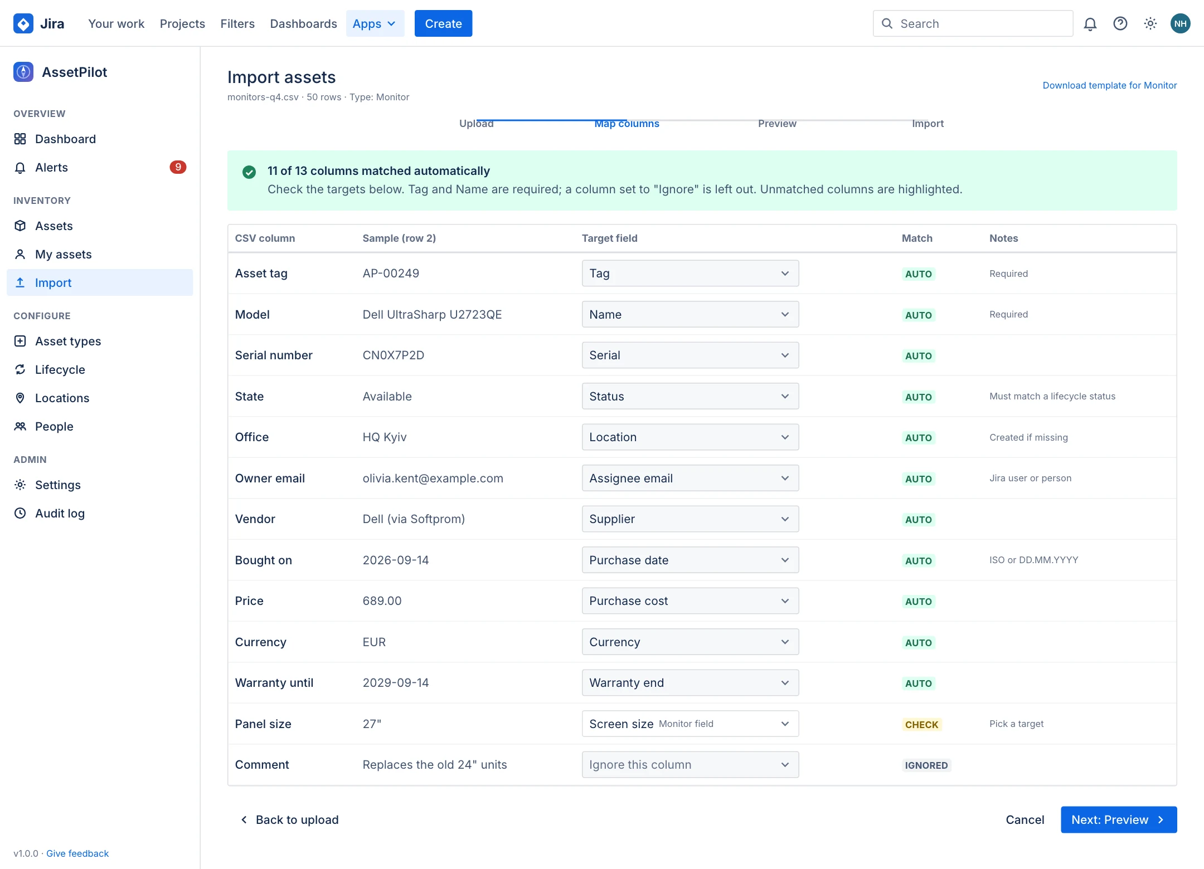Click the AssetPilot compass logo
The image size is (1204, 869).
coord(23,72)
